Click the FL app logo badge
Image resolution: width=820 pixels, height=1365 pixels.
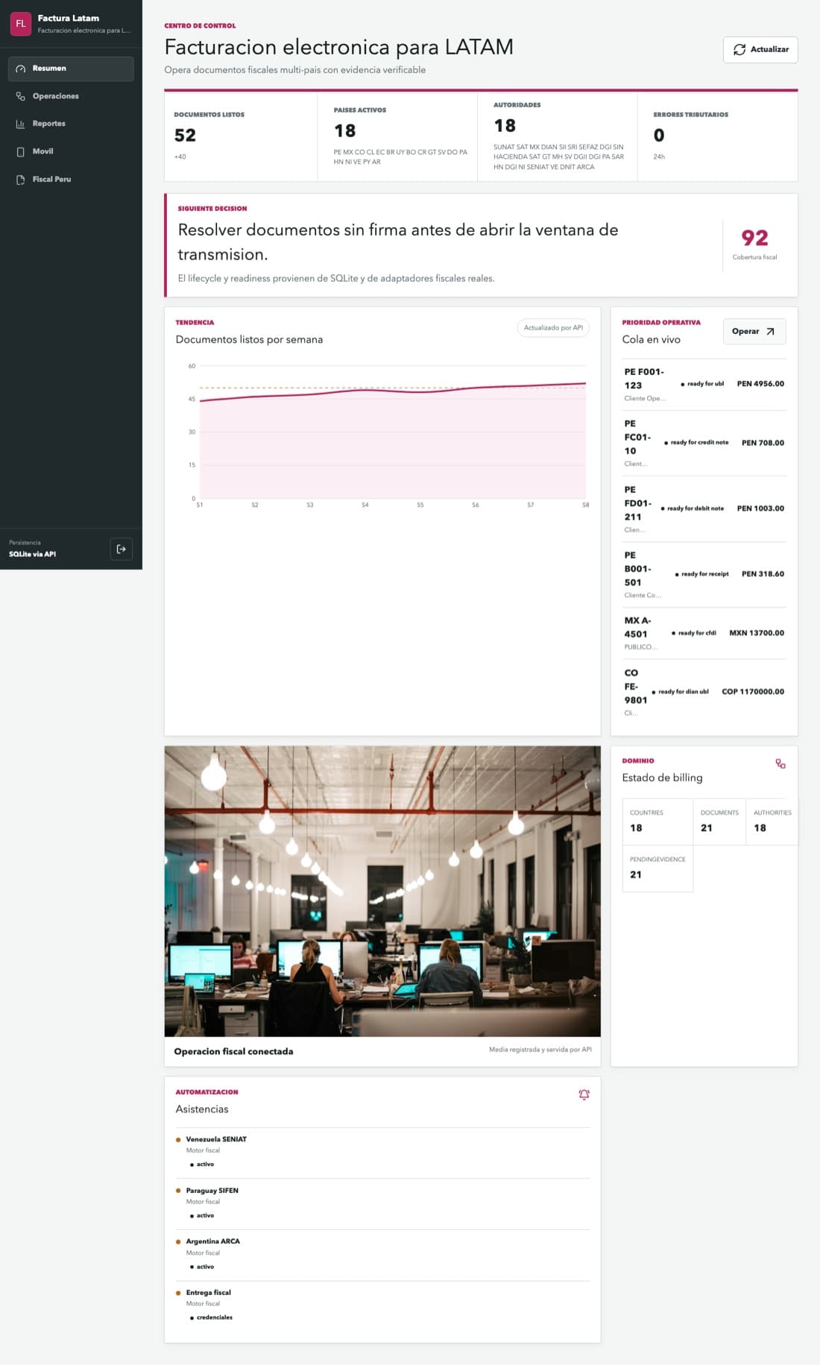pyautogui.click(x=21, y=24)
